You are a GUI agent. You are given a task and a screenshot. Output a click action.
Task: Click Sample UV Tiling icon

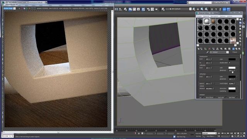[240, 29]
